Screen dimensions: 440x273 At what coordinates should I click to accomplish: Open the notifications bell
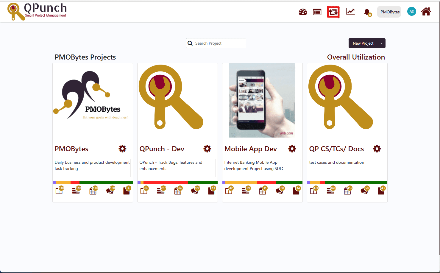(x=367, y=12)
